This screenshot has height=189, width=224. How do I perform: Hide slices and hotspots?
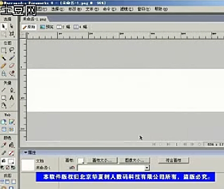[4, 130]
